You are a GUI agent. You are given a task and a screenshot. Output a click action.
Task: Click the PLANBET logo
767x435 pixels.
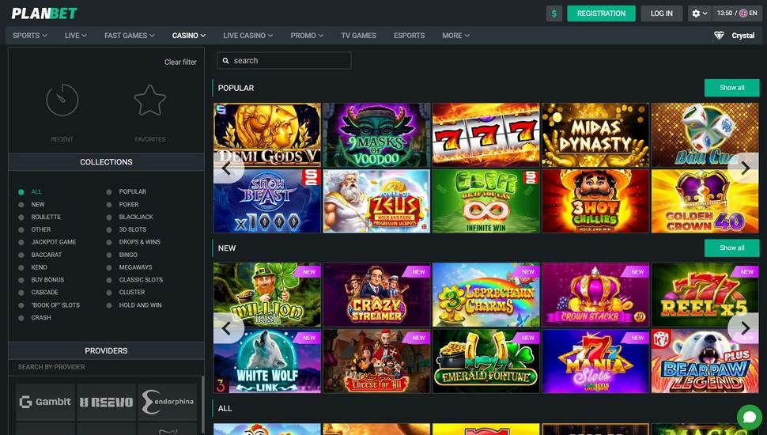[x=44, y=13]
